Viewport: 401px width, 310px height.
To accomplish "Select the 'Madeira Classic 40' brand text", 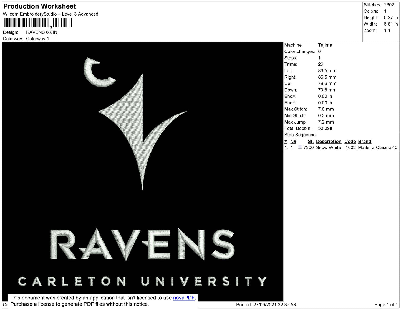I will pyautogui.click(x=377, y=147).
